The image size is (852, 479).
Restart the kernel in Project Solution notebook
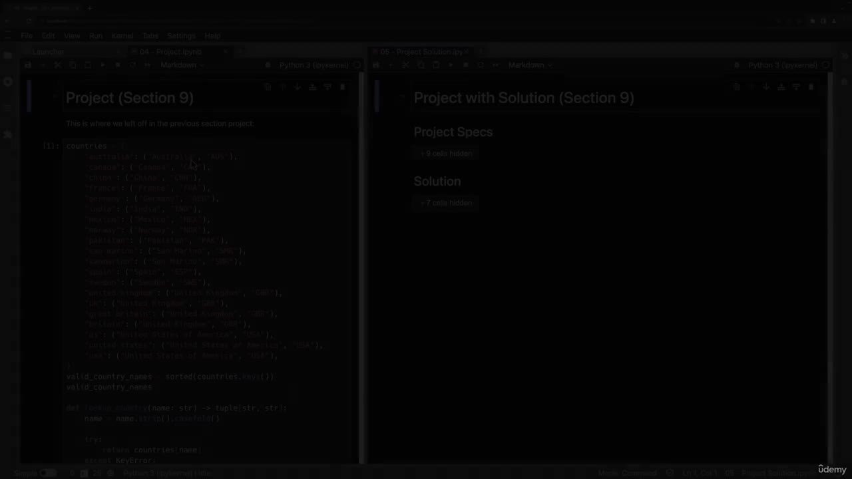481,65
